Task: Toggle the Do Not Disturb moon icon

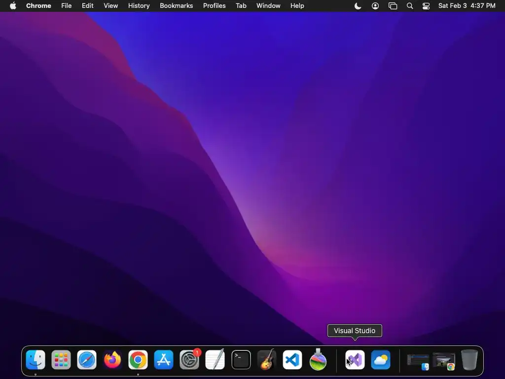Action: click(358, 6)
